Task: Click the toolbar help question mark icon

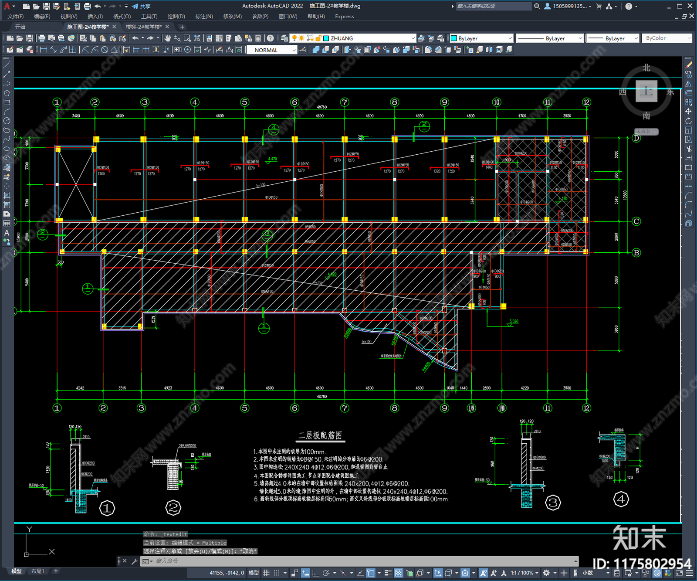Action: [x=271, y=38]
